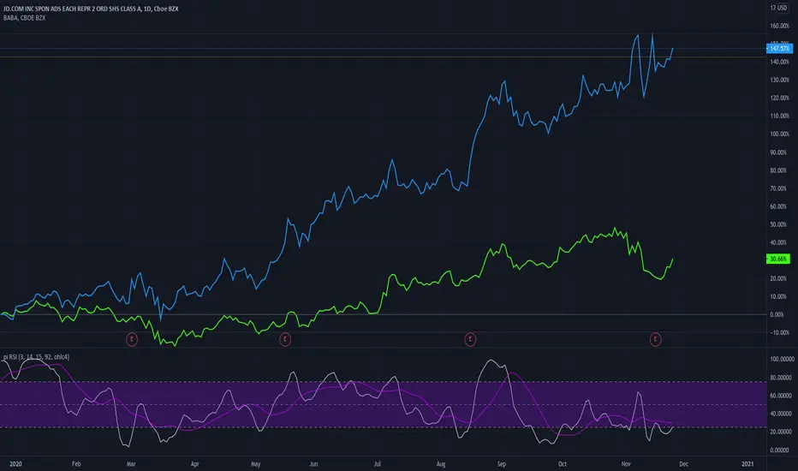Click the 20.00% price scale label
798x471 pixels.
tap(778, 278)
